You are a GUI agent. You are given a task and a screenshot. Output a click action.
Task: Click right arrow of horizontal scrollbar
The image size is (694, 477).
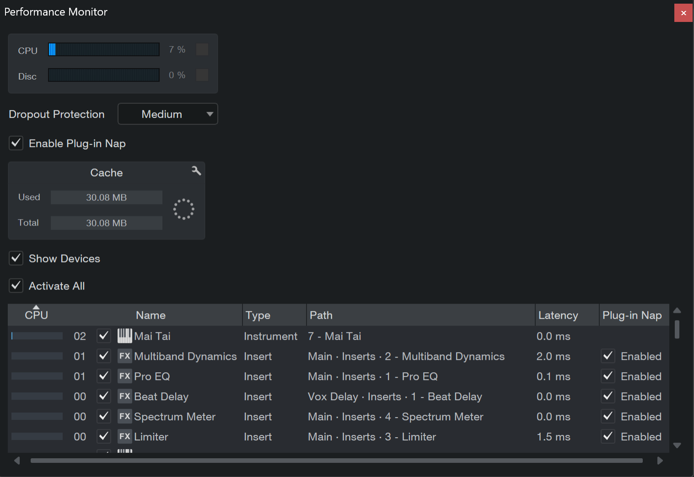(660, 461)
